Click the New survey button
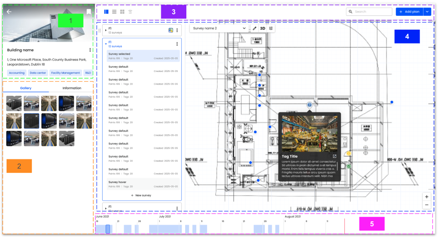 pos(141,196)
